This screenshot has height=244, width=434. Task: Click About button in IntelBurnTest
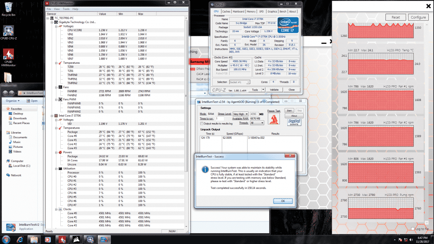[x=294, y=116]
